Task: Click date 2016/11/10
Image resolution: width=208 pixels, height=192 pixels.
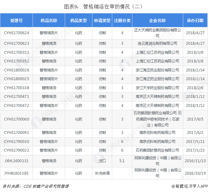Action: point(195,161)
